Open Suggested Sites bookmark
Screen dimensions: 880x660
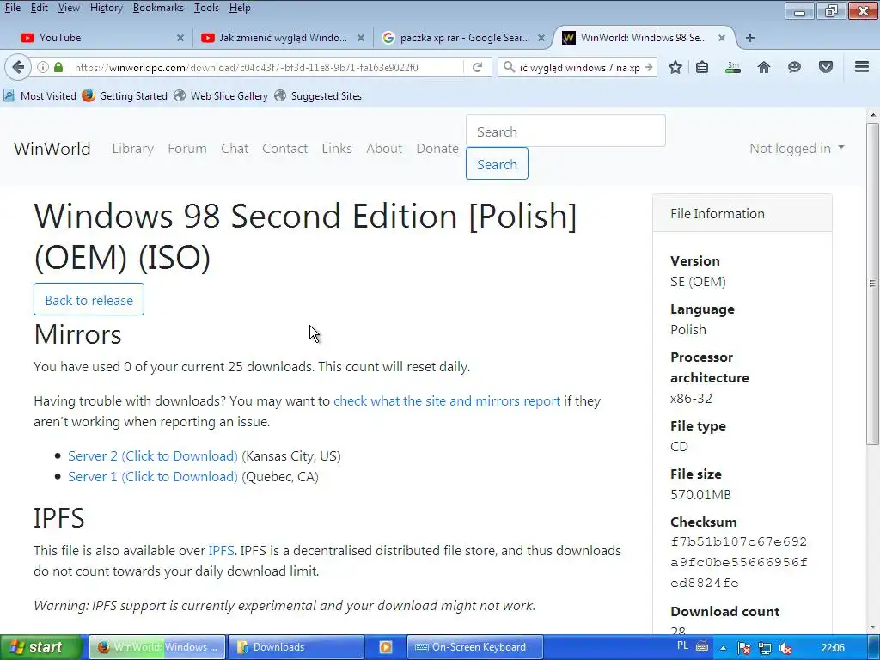318,96
